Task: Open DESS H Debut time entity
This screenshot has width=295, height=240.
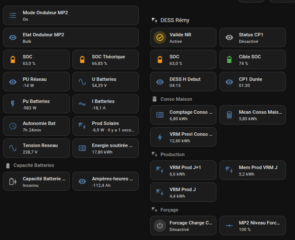Action: click(183, 82)
